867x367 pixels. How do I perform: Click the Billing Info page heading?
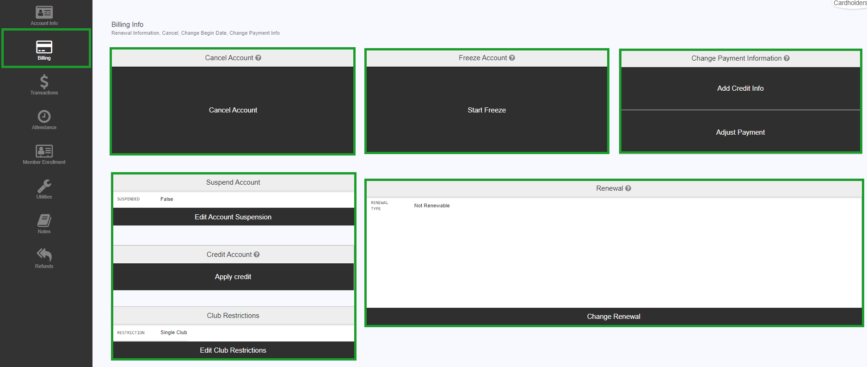point(127,25)
